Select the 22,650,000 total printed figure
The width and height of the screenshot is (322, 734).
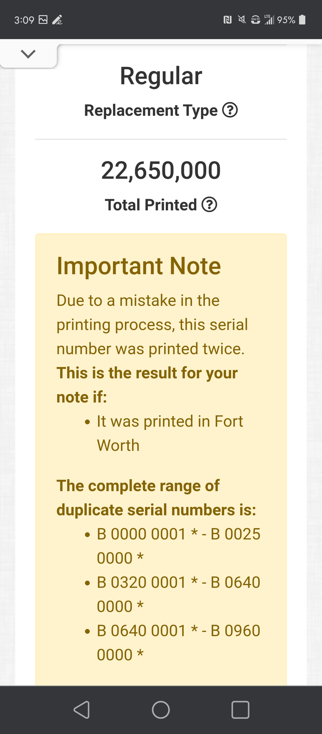[161, 170]
